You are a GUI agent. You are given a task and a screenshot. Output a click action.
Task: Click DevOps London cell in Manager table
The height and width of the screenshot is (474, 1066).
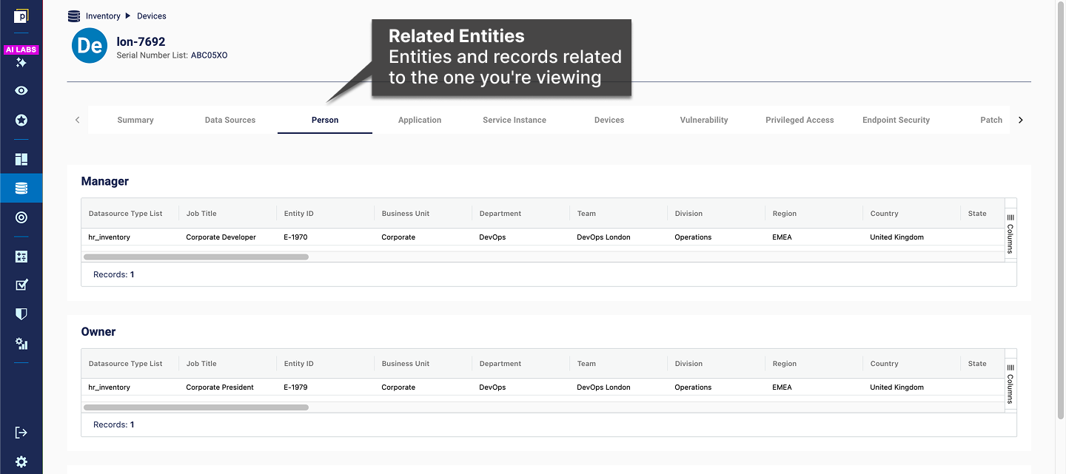point(604,237)
